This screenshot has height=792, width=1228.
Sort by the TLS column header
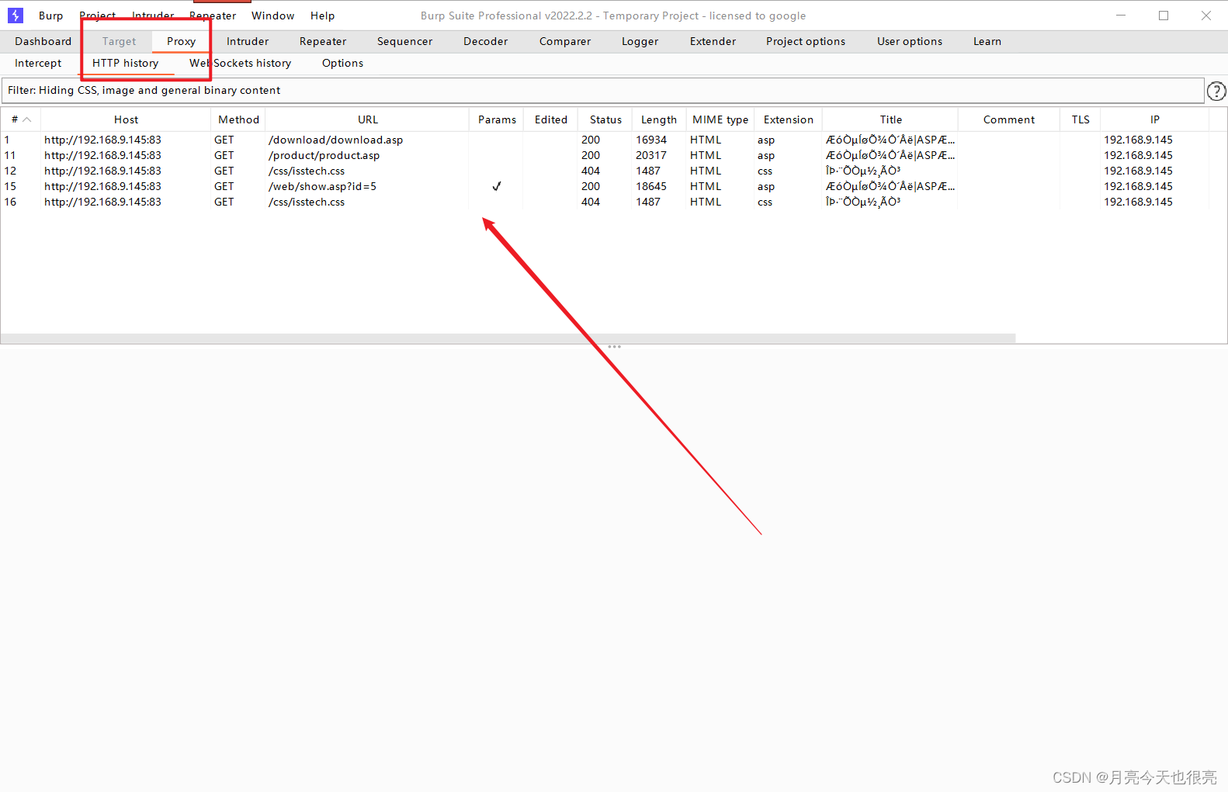(x=1081, y=119)
